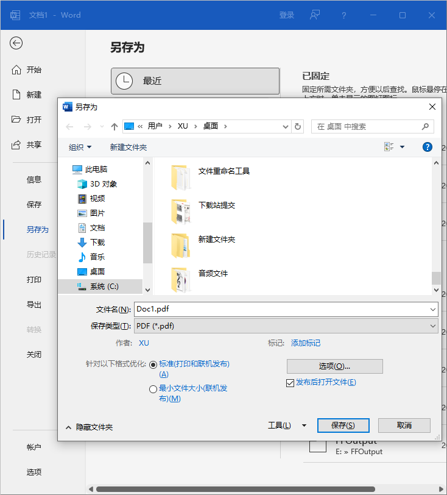Click the Word help question mark icon
Screen dimensions: 447x495
pos(344,15)
